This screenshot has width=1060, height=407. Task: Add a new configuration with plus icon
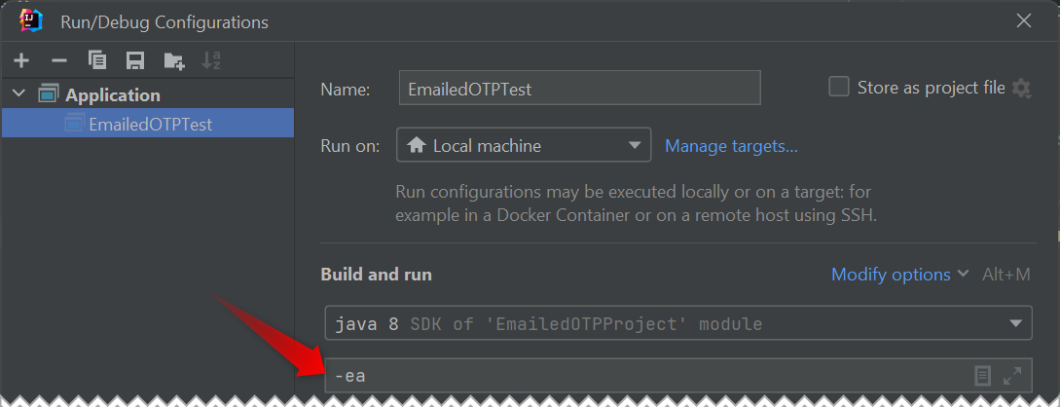point(21,60)
